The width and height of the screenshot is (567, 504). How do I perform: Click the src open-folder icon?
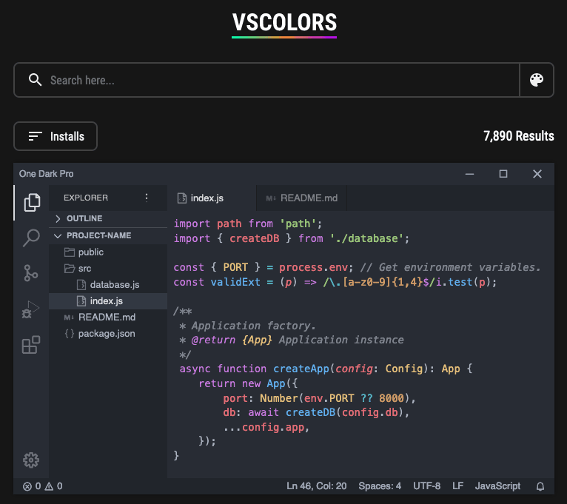[x=70, y=268]
